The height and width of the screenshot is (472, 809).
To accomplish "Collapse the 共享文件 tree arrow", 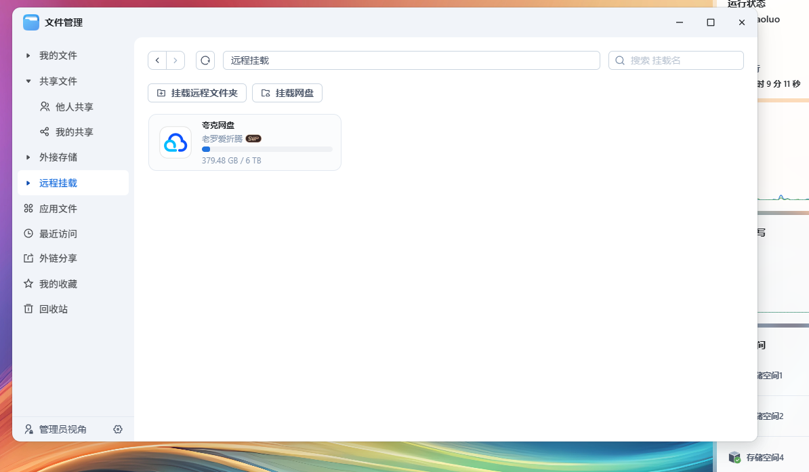I will click(x=28, y=81).
